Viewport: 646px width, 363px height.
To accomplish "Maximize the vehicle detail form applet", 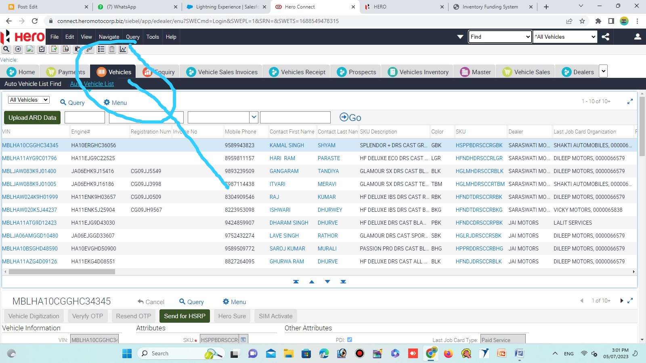I will [x=630, y=300].
